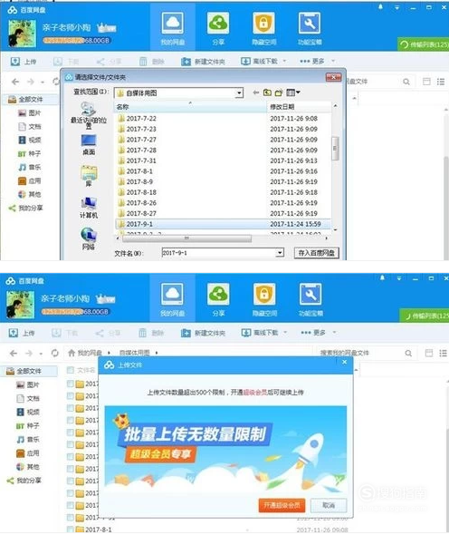Viewport: 449px width, 535px height.
Task: Refresh file list in window with 上传文件 dialog
Action: (55, 353)
